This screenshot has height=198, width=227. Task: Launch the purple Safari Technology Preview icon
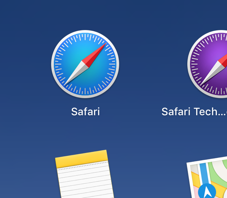[207, 64]
